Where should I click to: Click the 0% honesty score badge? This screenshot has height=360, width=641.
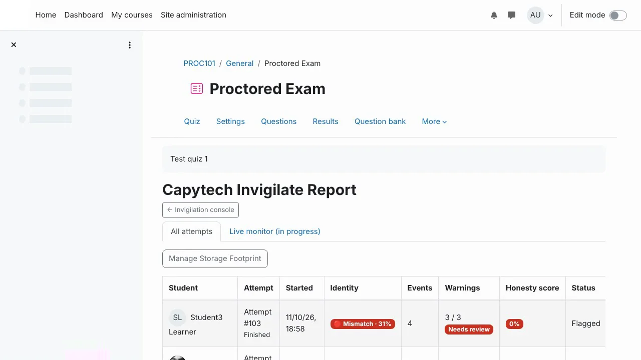click(x=514, y=324)
